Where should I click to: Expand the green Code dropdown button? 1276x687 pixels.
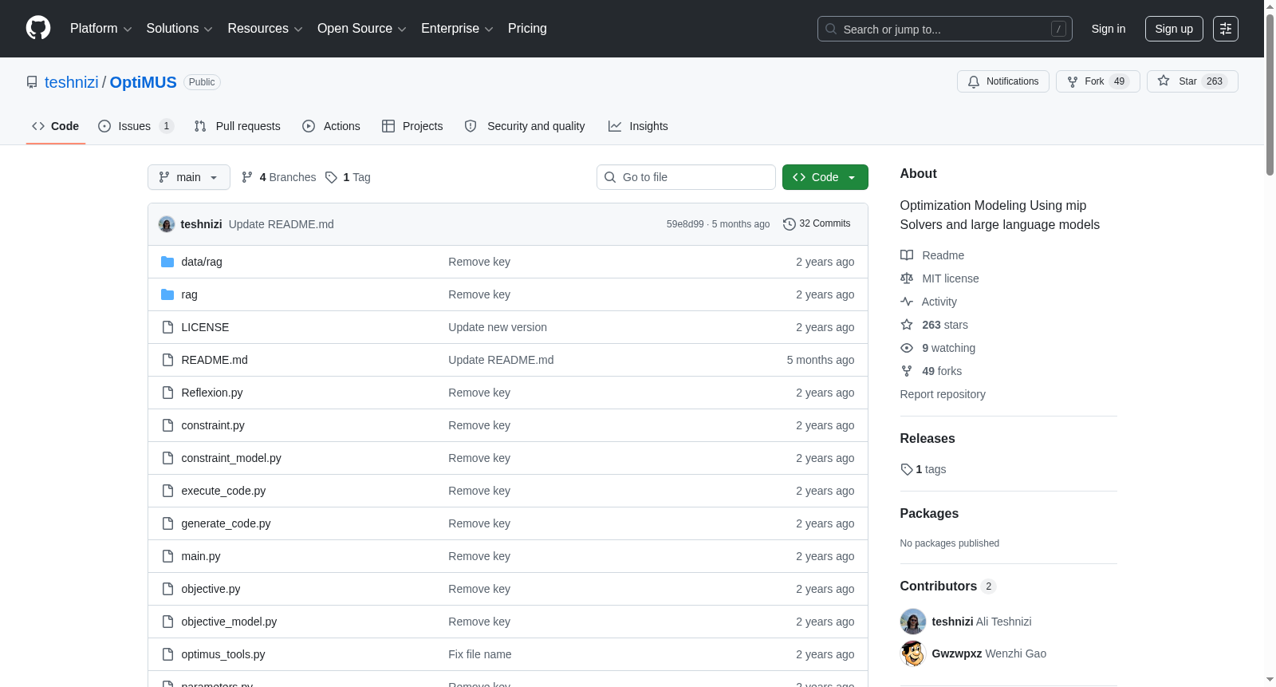825,177
